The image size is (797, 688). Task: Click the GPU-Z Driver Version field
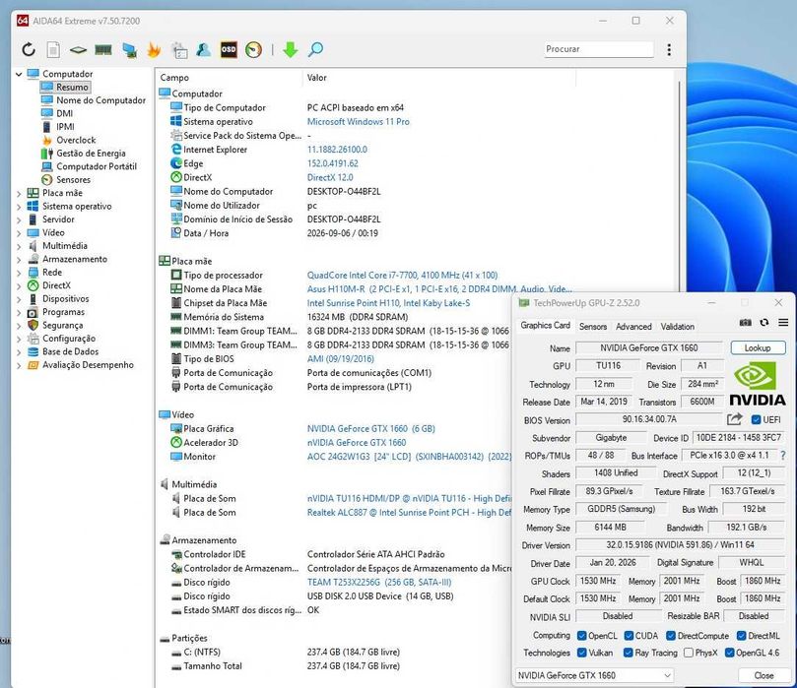tap(680, 545)
